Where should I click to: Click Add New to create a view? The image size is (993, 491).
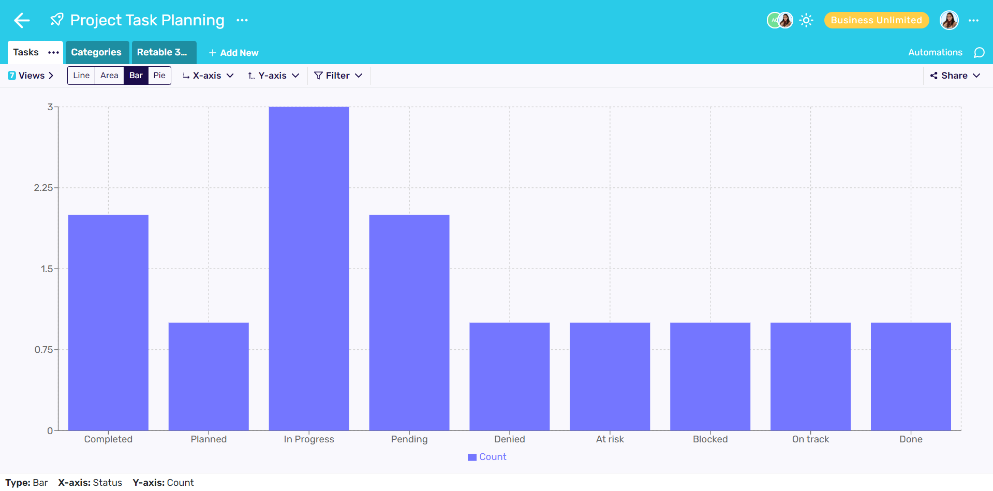point(233,52)
